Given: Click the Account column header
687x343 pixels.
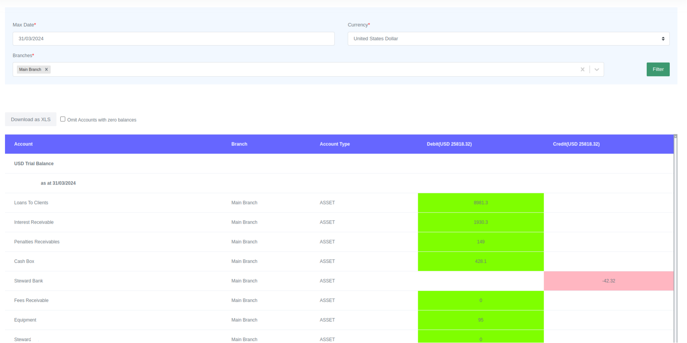Looking at the screenshot, I should 23,144.
